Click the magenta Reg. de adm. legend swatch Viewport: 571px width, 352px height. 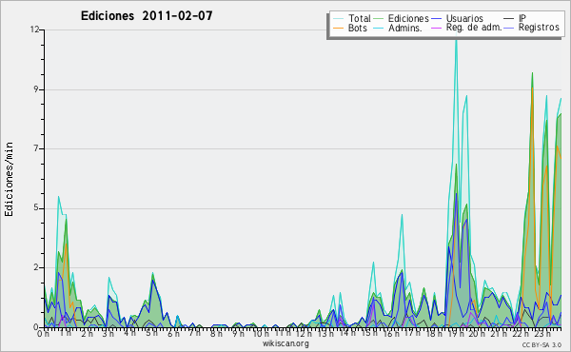(436, 28)
